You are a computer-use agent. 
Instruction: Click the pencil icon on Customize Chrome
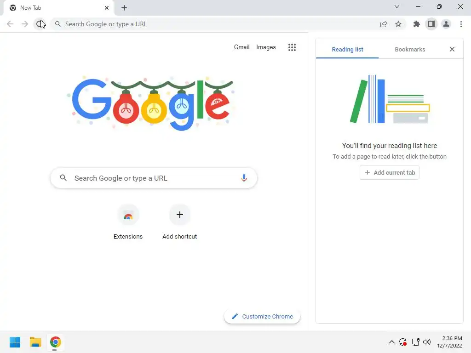point(235,316)
